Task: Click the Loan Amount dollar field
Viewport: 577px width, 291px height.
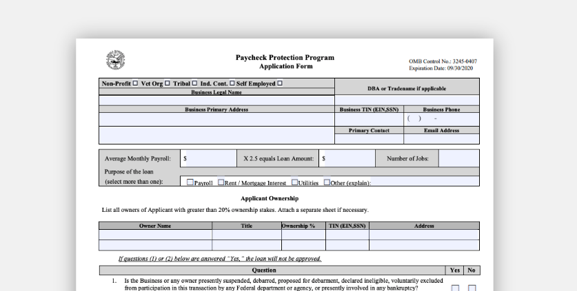Action: [350, 158]
